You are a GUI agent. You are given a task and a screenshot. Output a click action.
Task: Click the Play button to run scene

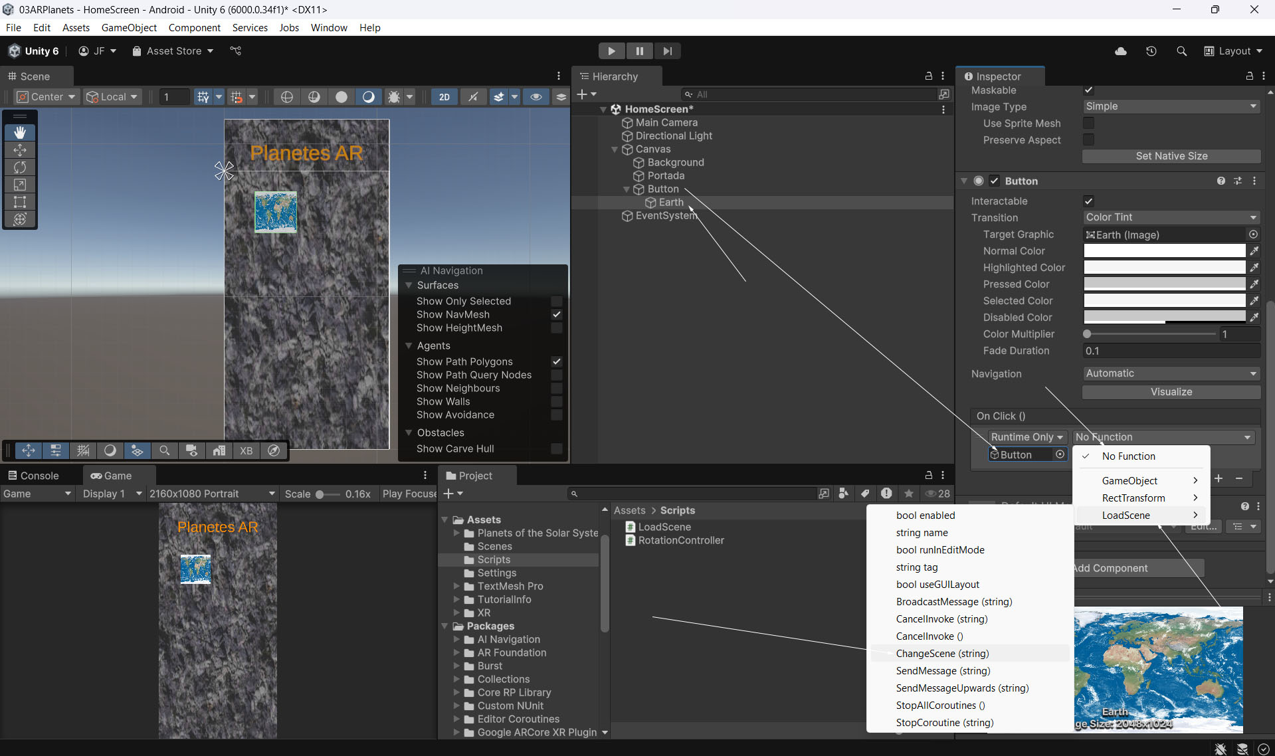[x=611, y=51]
